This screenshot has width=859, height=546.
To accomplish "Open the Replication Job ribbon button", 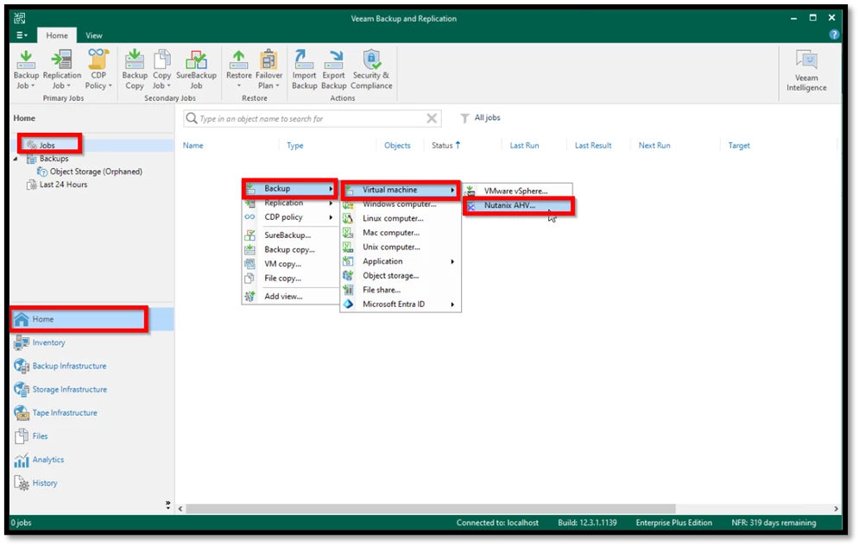I will [61, 70].
